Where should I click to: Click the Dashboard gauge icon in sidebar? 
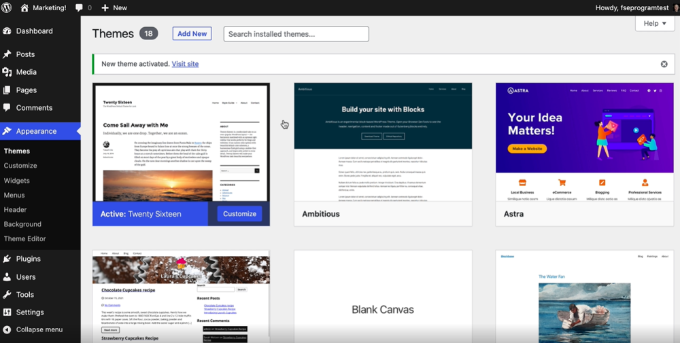(7, 31)
